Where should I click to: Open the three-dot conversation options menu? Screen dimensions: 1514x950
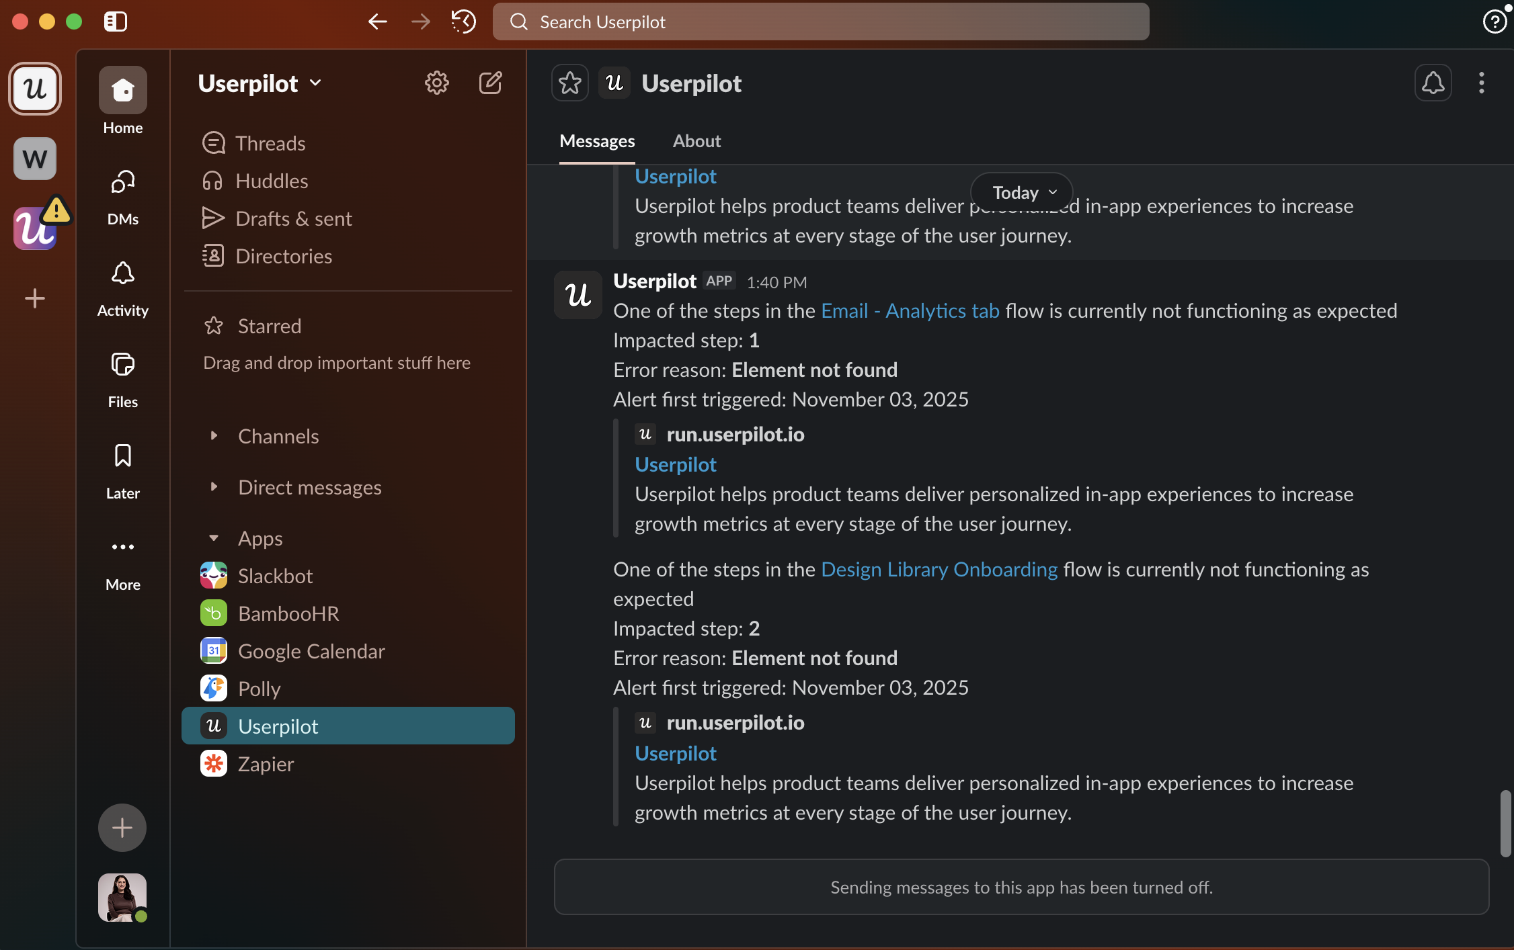coord(1481,83)
